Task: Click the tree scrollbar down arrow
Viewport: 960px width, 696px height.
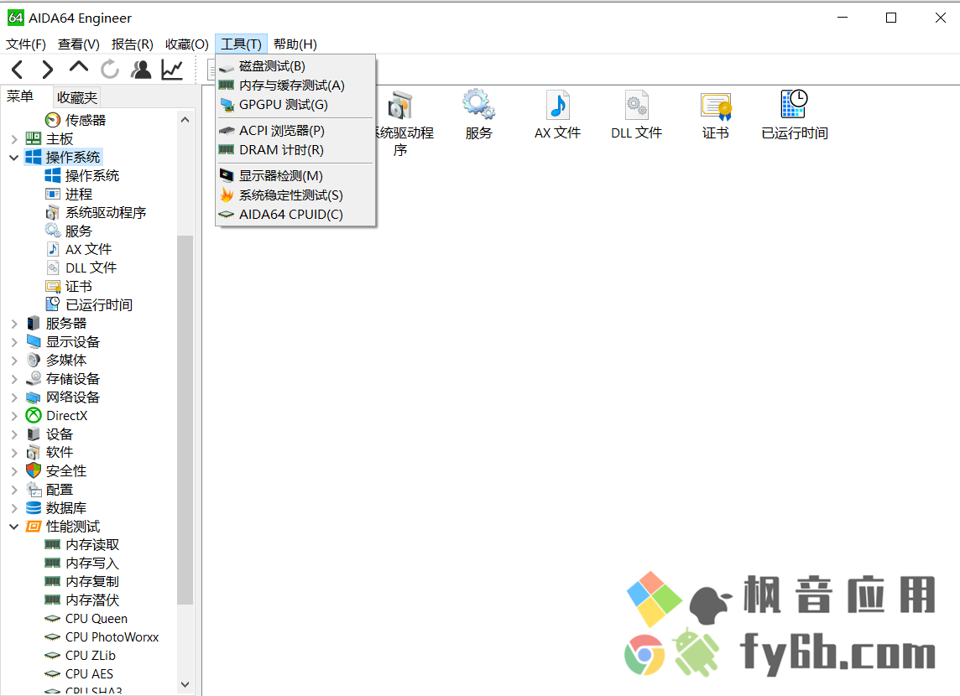Action: [185, 684]
